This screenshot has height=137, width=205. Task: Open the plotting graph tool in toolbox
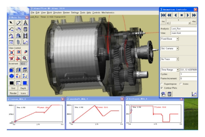click(25, 42)
